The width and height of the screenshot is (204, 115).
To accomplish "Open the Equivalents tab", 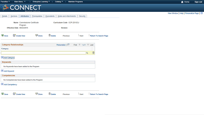I will click(50, 16).
